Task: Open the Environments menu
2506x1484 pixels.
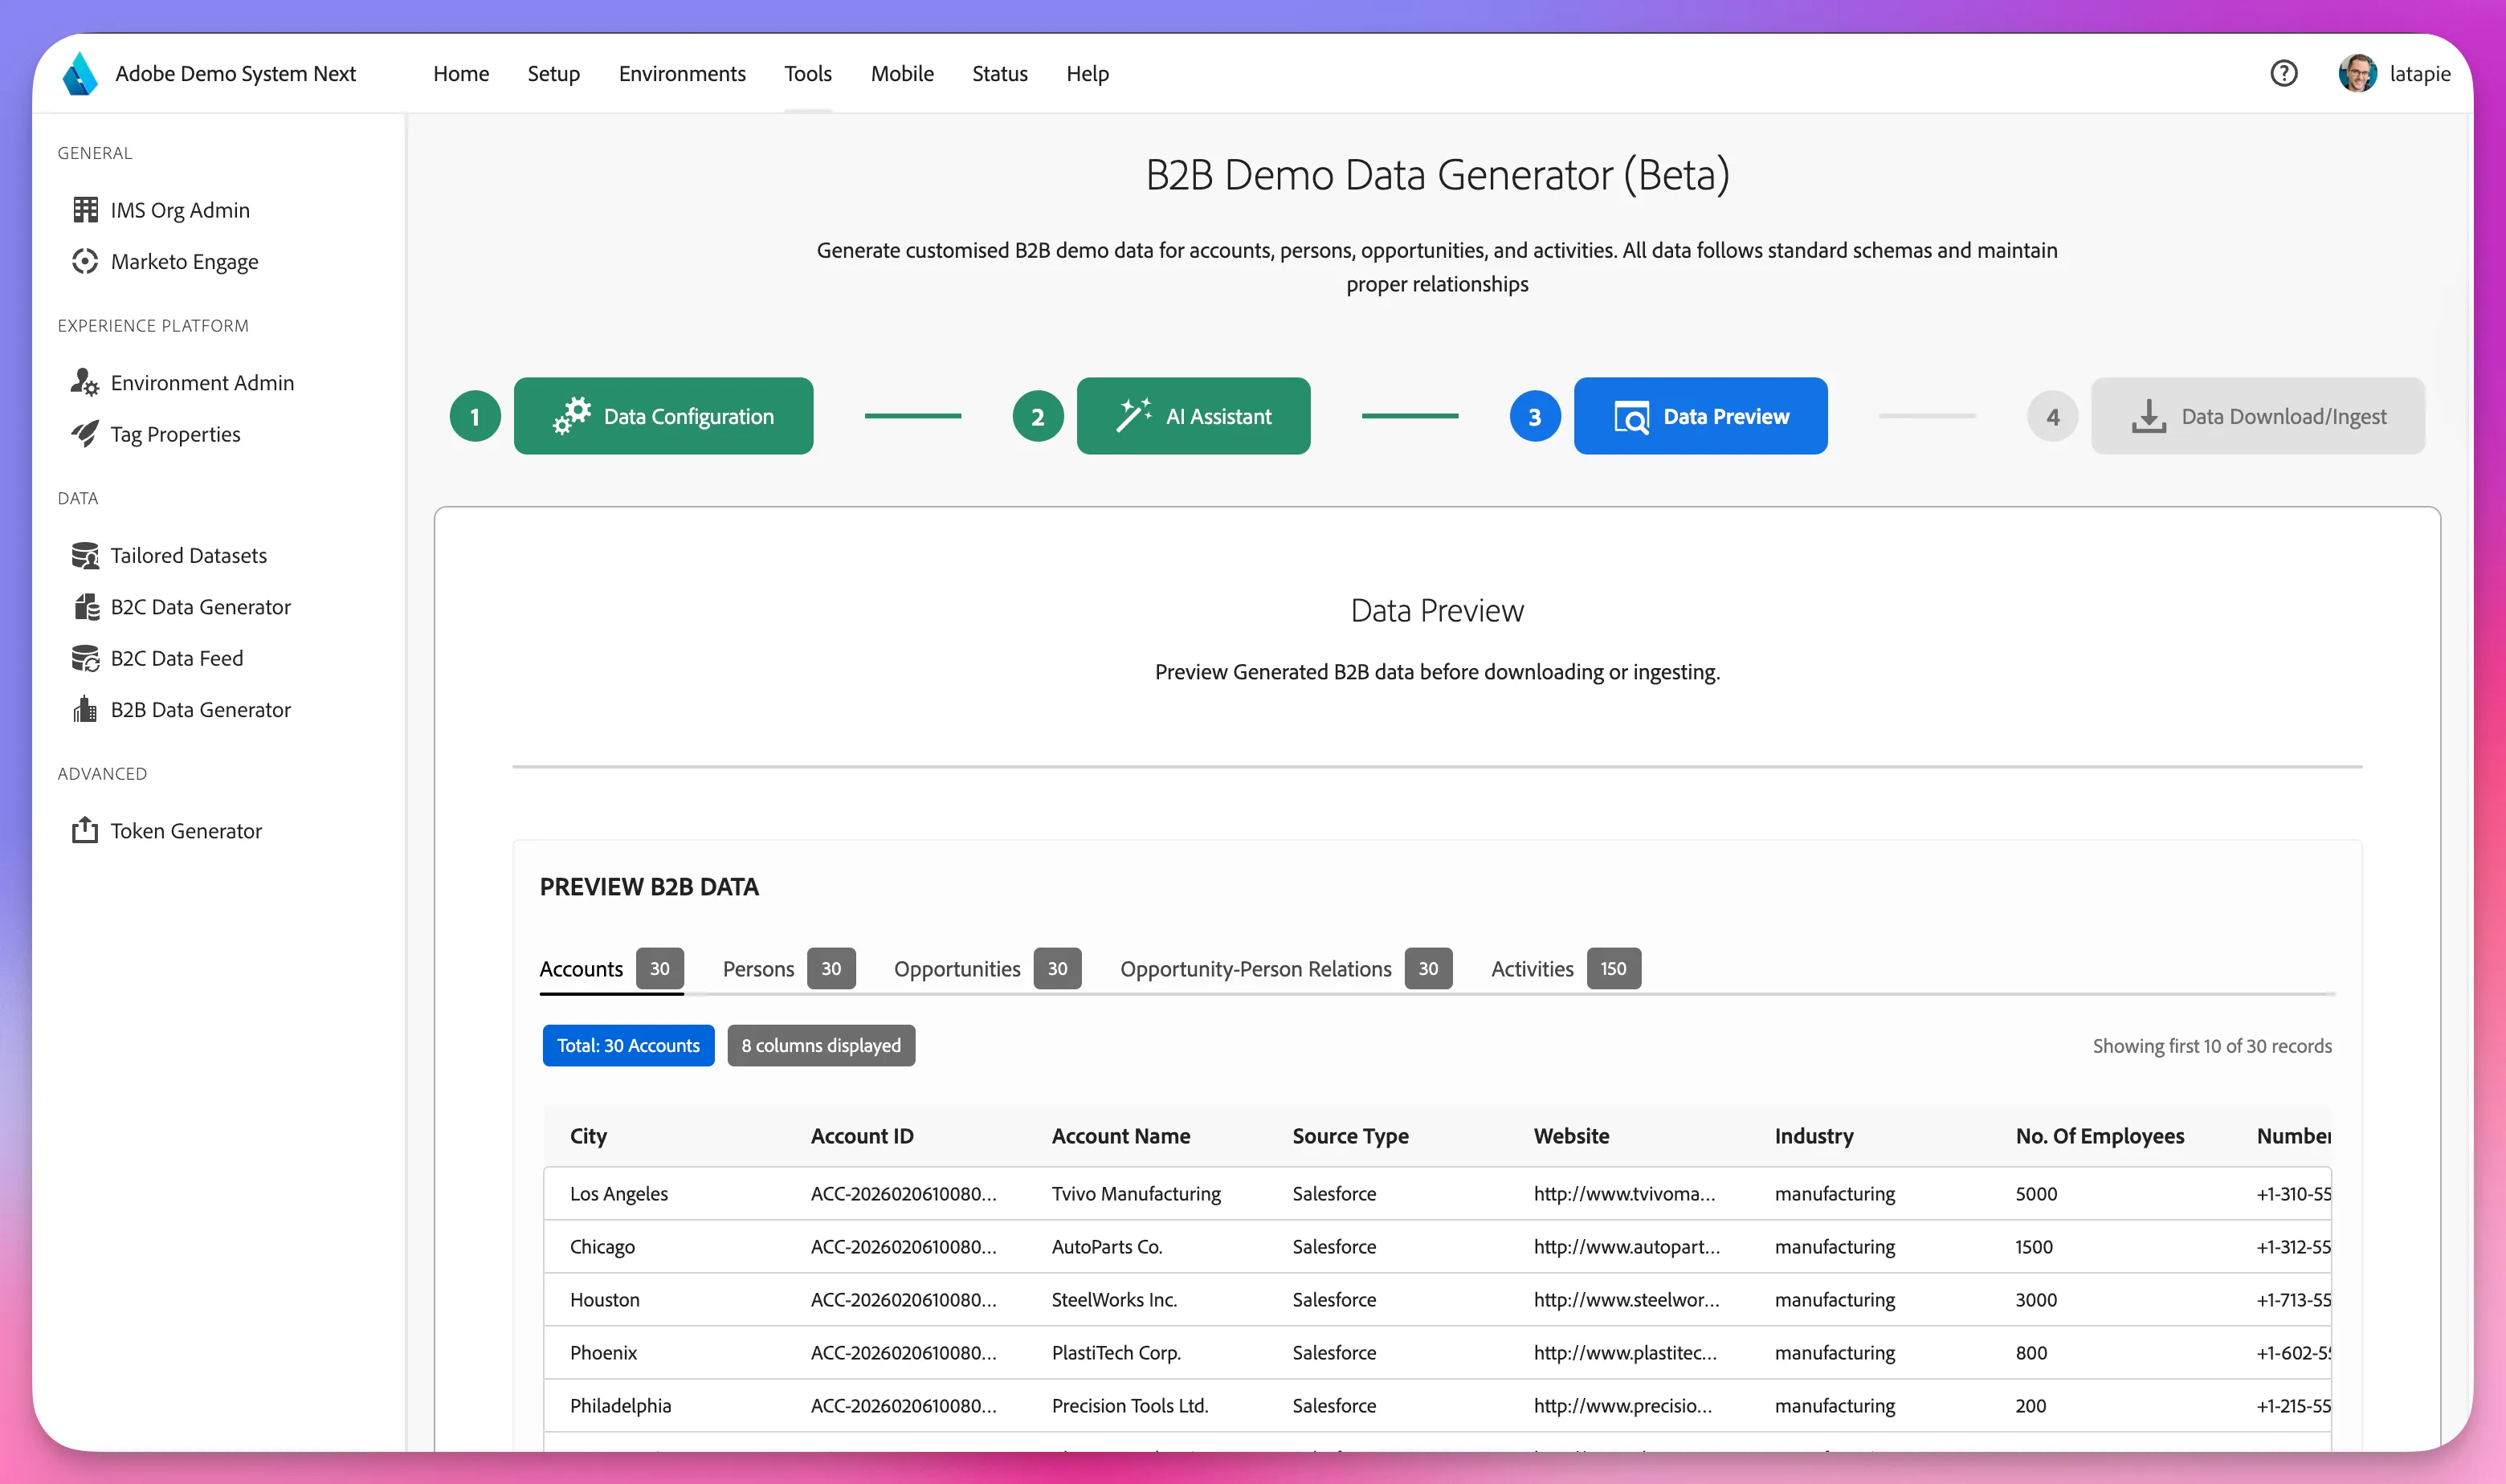Action: click(x=682, y=73)
